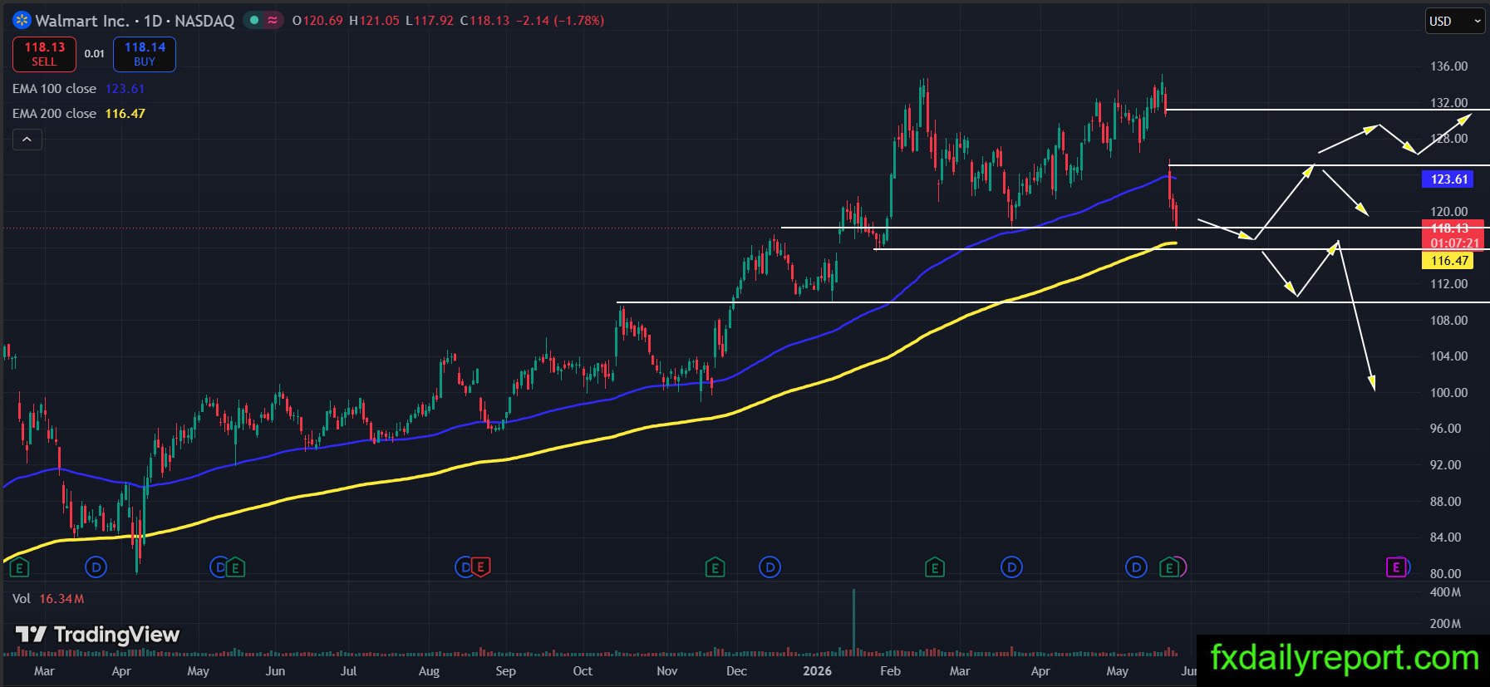Click the 132.00 price scale label
The width and height of the screenshot is (1490, 687).
pos(1448,103)
